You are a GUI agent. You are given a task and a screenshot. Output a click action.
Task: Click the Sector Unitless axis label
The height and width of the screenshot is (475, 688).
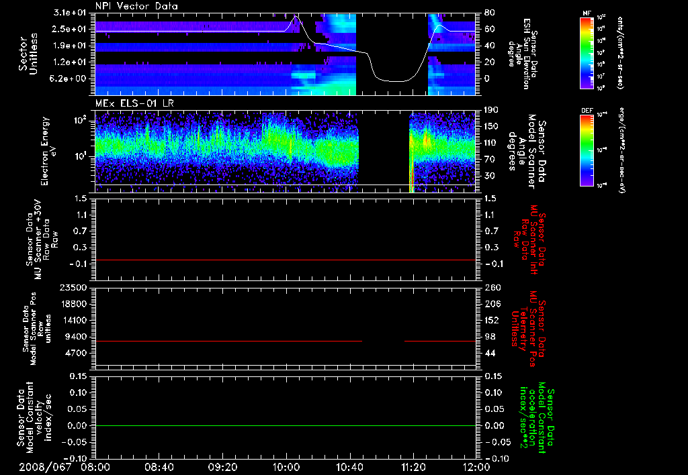(27, 53)
